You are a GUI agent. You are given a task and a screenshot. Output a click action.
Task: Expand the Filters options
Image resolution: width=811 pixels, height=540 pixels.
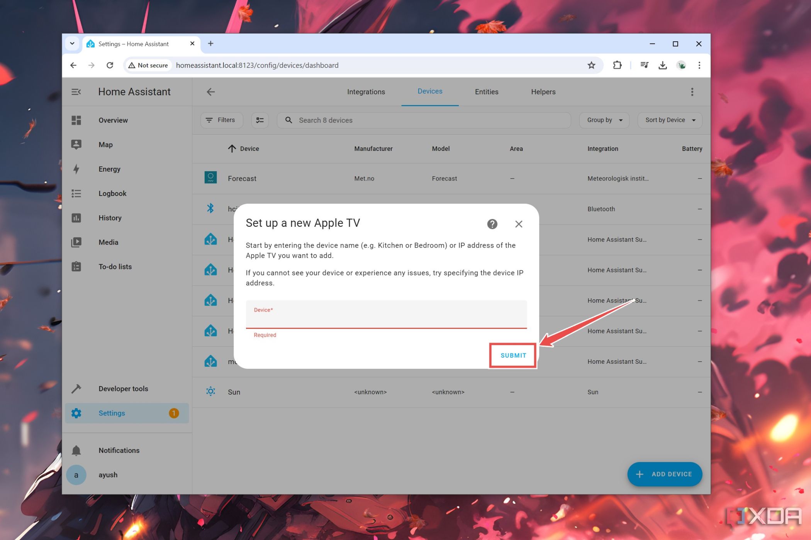coord(221,120)
